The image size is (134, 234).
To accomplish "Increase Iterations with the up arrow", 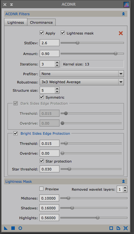I will pos(57,63).
